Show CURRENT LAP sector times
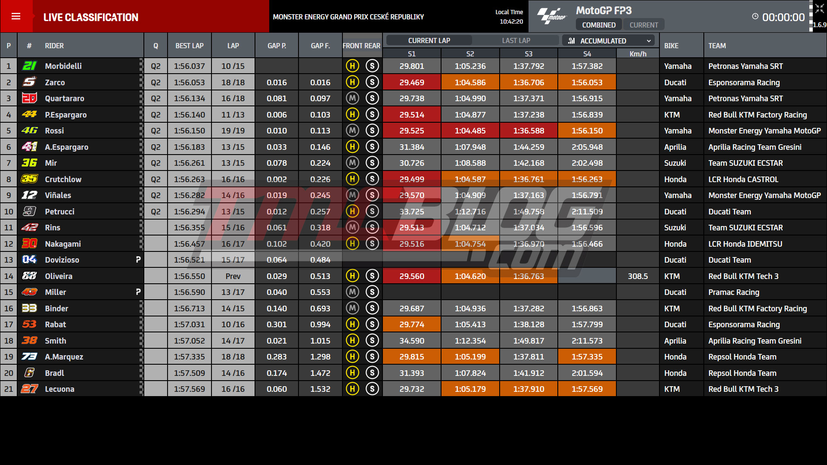The height and width of the screenshot is (465, 827). point(429,40)
